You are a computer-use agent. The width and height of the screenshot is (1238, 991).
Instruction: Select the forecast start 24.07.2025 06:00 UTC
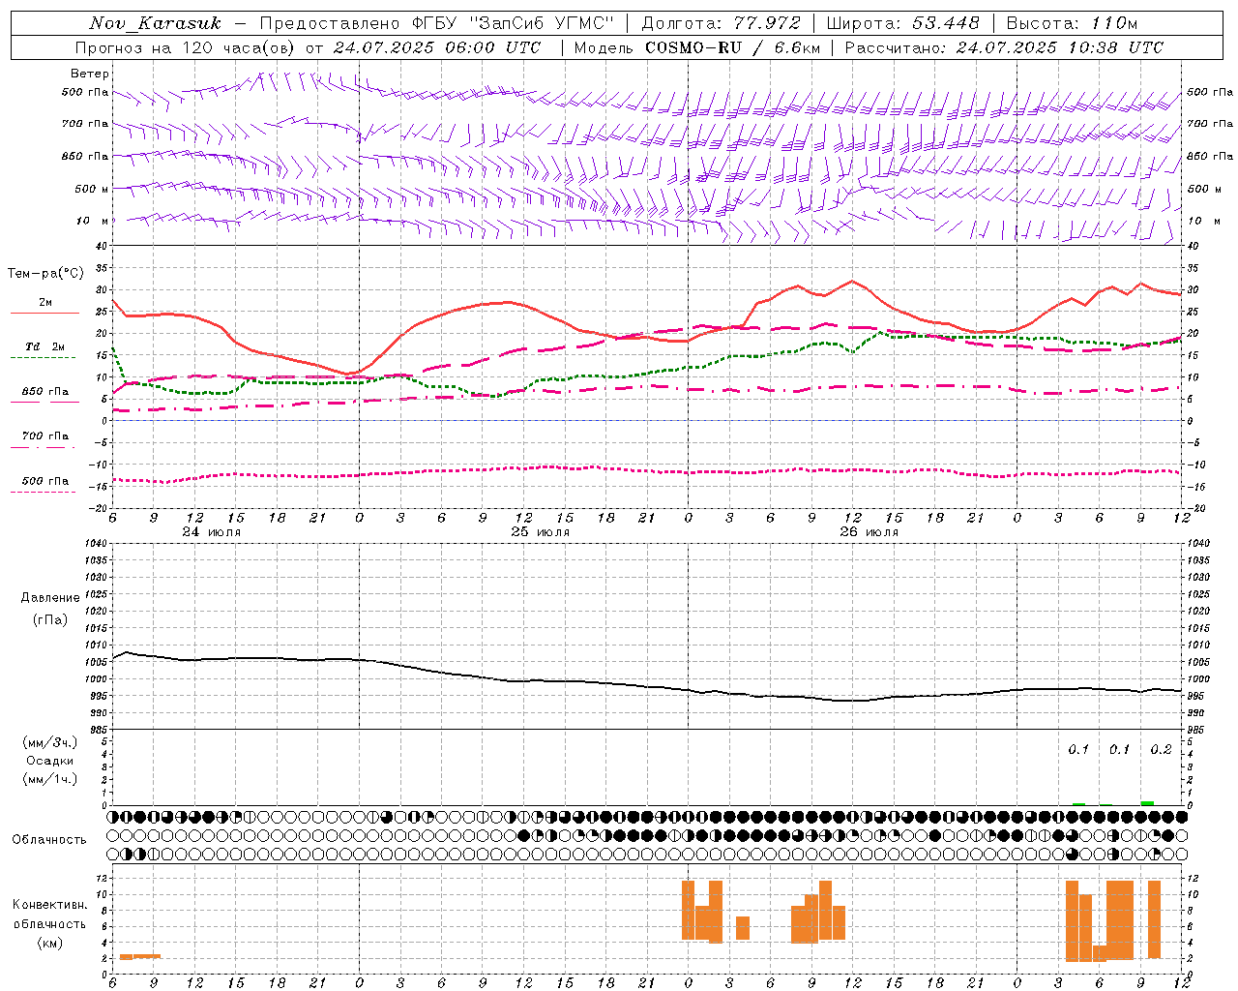click(437, 47)
